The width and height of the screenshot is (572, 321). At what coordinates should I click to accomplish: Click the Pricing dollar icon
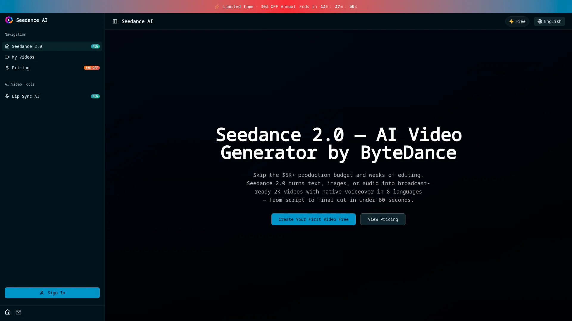pyautogui.click(x=7, y=68)
